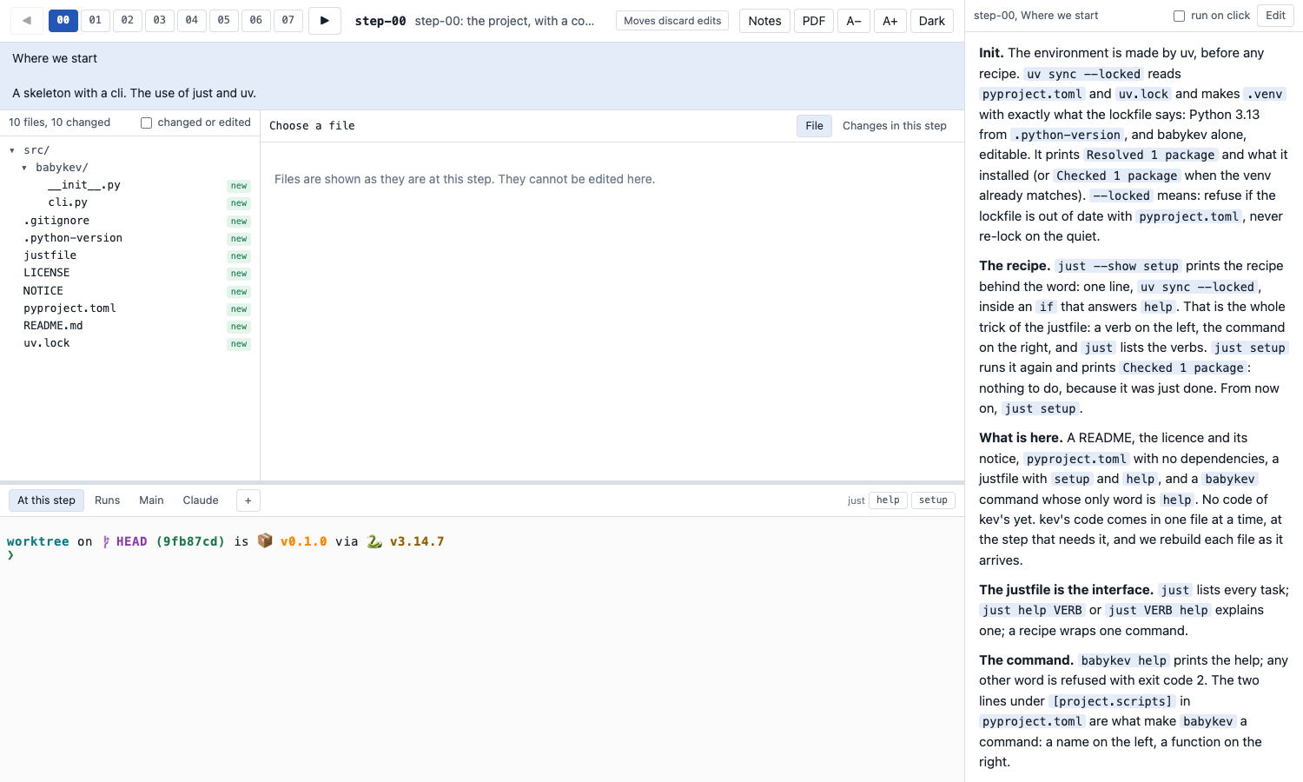Jump to step 05
This screenshot has width=1303, height=782.
[224, 20]
